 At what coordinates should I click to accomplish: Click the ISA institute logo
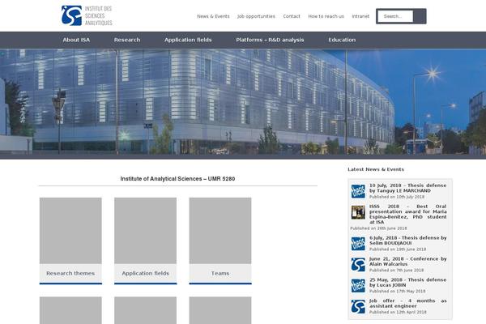(87, 15)
